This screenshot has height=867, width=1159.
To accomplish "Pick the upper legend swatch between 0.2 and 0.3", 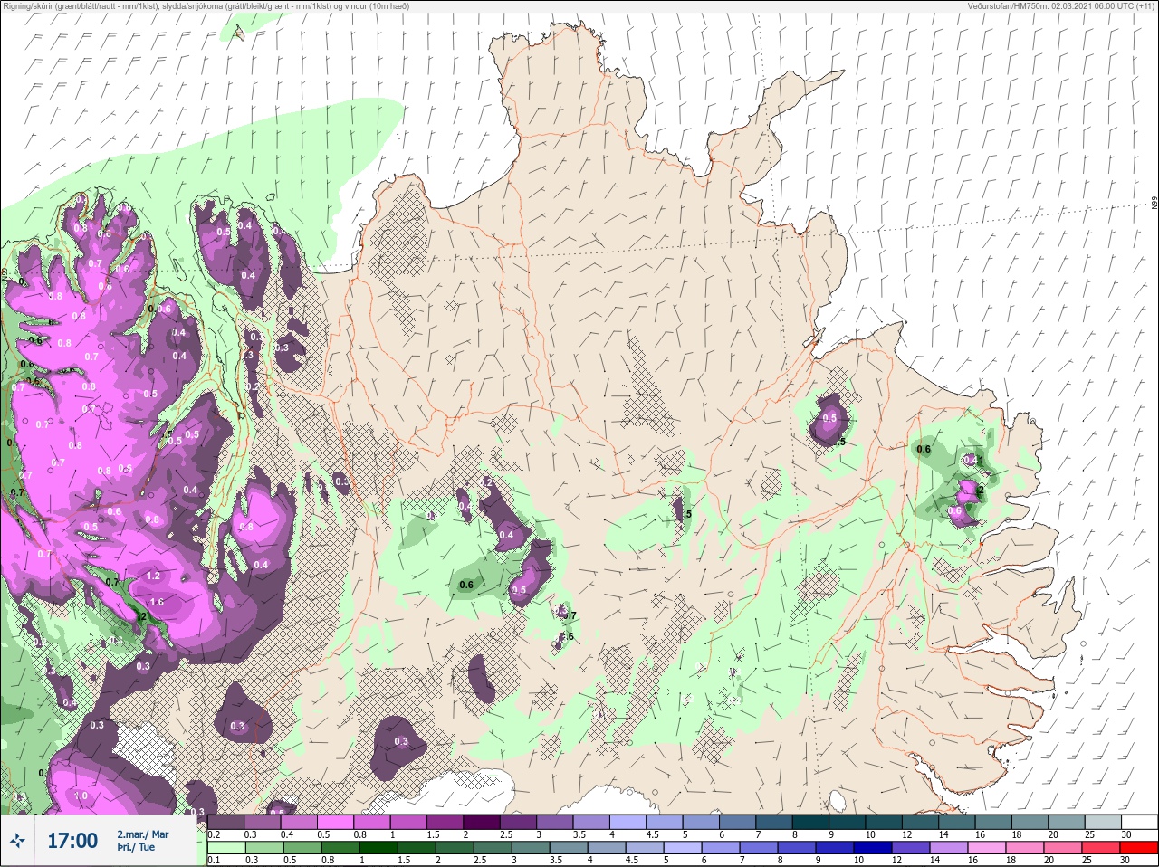I will [x=226, y=822].
